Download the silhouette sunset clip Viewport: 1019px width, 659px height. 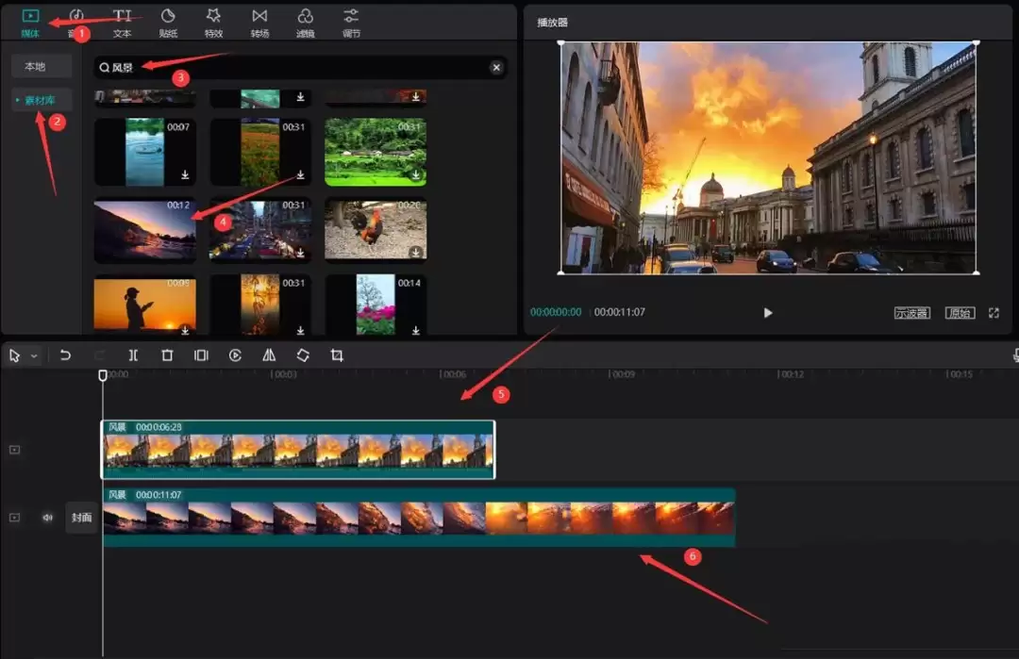(185, 331)
